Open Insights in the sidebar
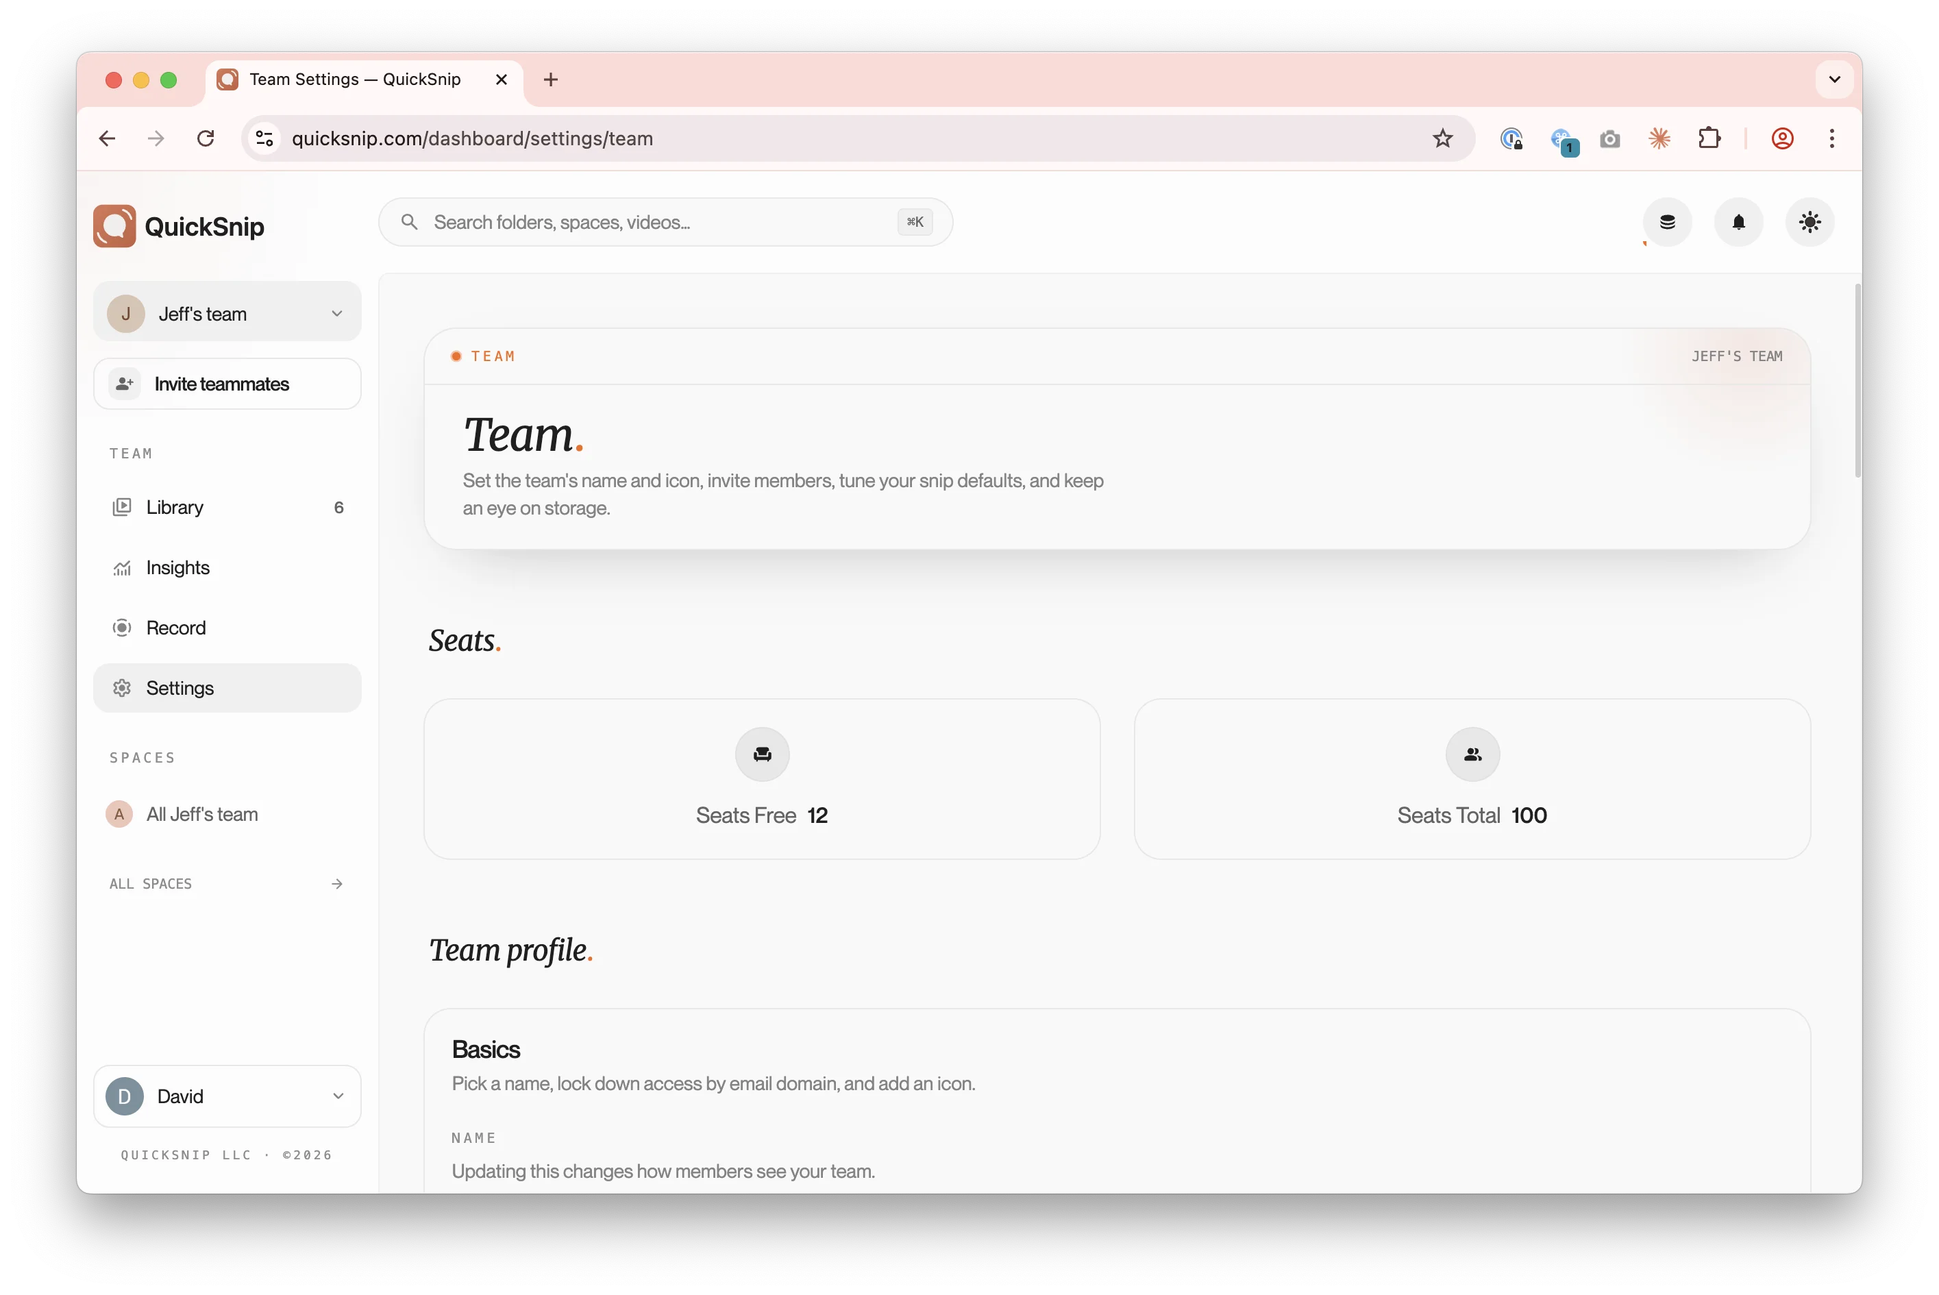Image resolution: width=1939 pixels, height=1295 pixels. coord(227,567)
